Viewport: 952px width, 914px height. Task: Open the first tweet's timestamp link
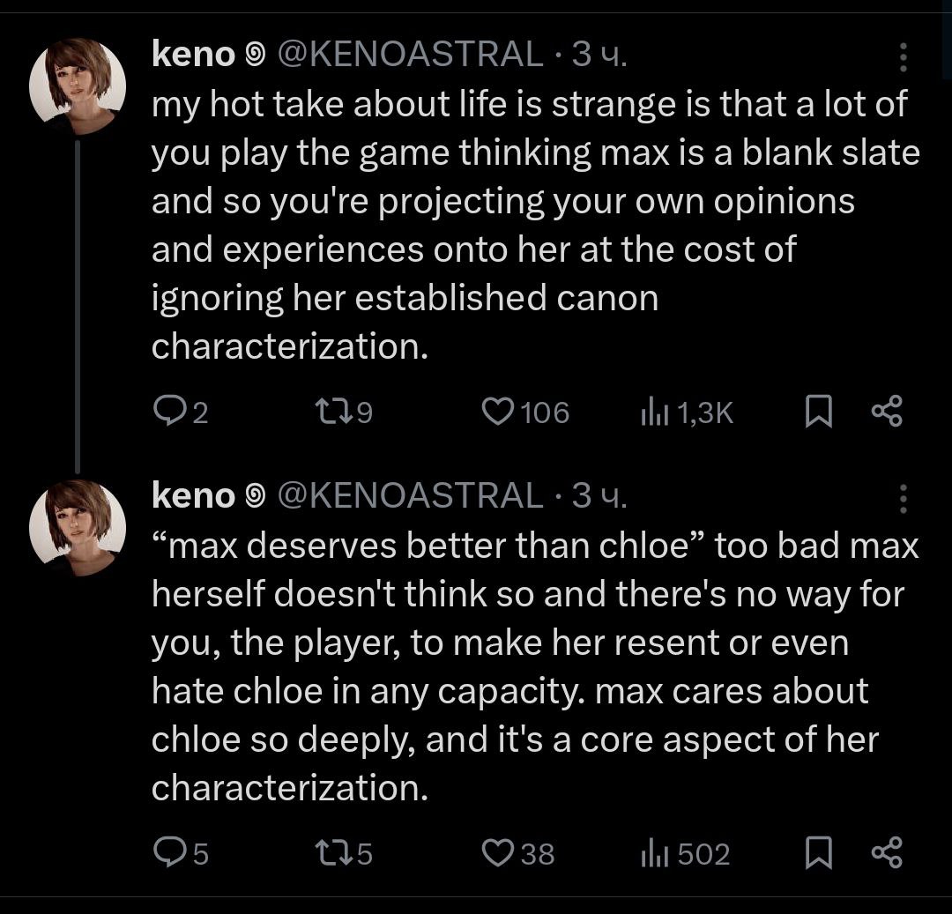click(x=599, y=56)
